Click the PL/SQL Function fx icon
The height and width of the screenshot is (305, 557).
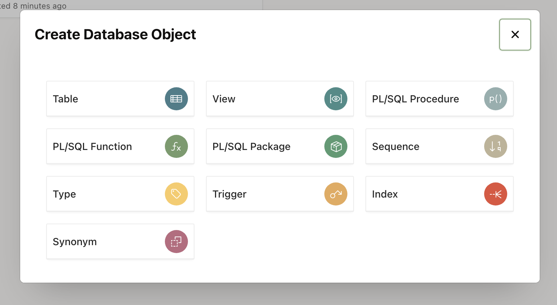coord(176,146)
